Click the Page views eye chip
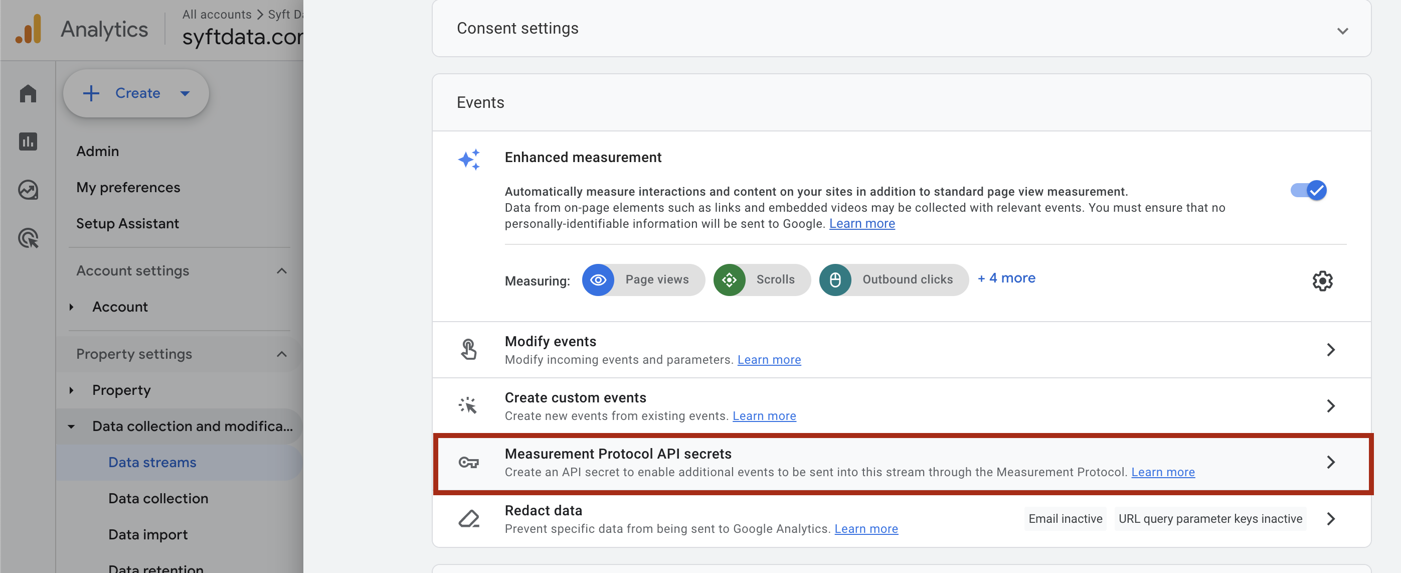1401x573 pixels. click(x=643, y=279)
